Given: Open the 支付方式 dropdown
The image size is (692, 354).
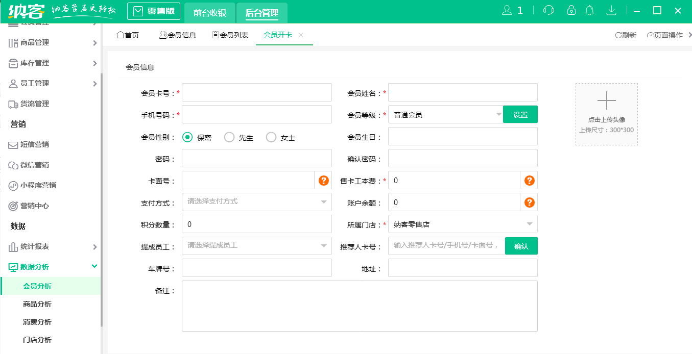Looking at the screenshot, I should [256, 202].
